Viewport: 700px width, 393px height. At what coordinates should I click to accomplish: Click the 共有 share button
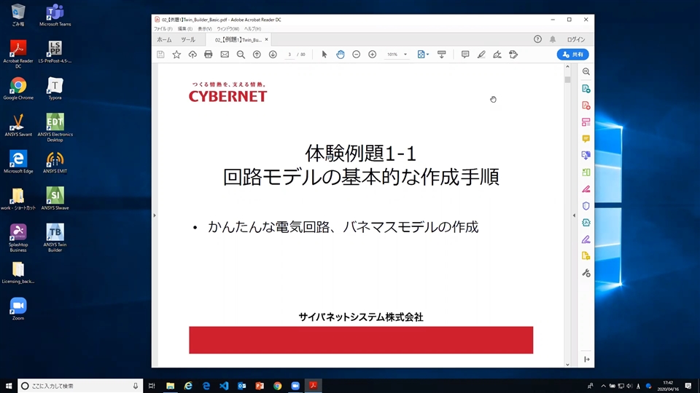(x=572, y=55)
